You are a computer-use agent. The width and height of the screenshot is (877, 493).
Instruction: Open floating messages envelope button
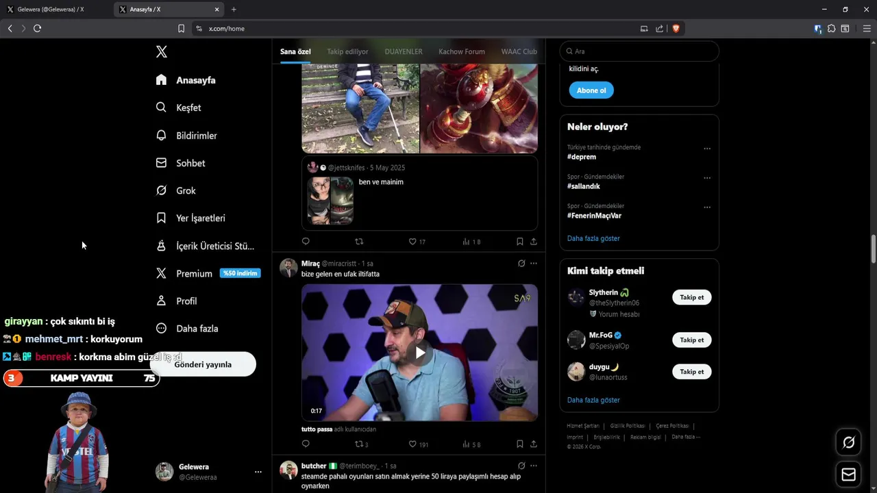848,475
